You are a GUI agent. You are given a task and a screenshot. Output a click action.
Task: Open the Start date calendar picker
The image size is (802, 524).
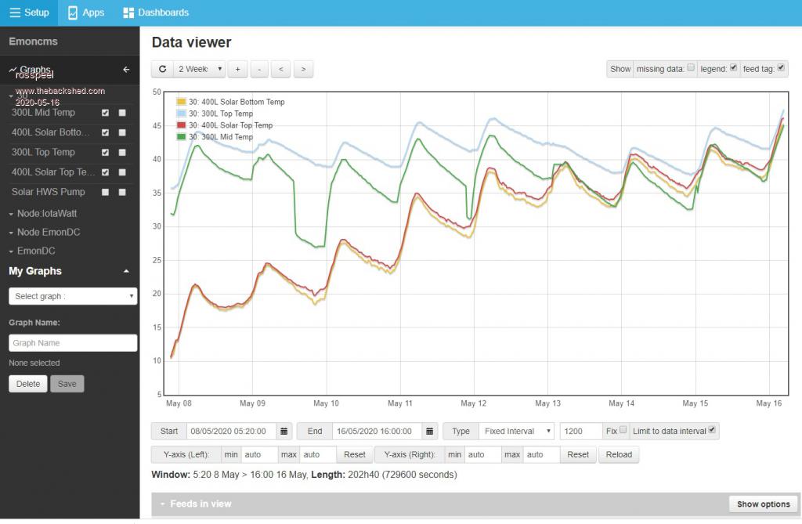pyautogui.click(x=284, y=431)
